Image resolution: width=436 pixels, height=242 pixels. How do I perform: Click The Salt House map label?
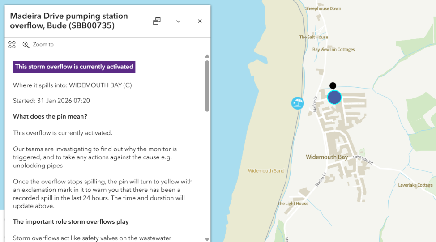pos(314,37)
